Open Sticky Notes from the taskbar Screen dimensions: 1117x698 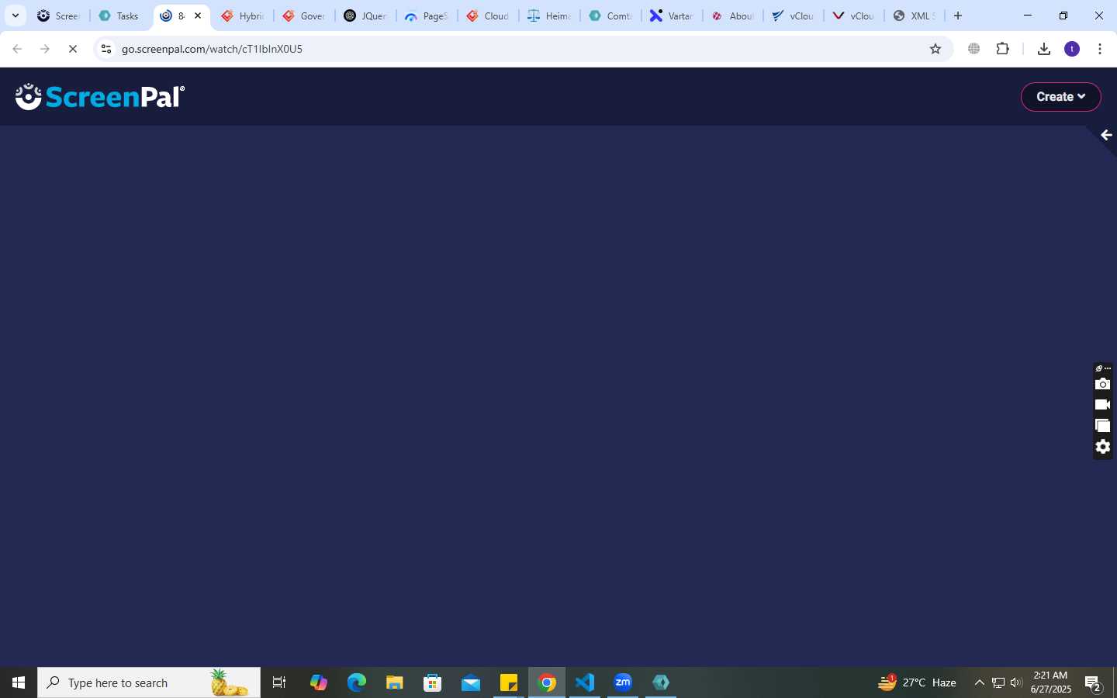click(509, 682)
